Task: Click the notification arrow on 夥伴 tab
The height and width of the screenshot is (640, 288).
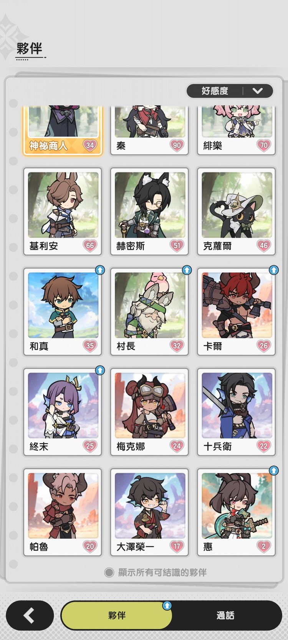Action: [x=167, y=605]
